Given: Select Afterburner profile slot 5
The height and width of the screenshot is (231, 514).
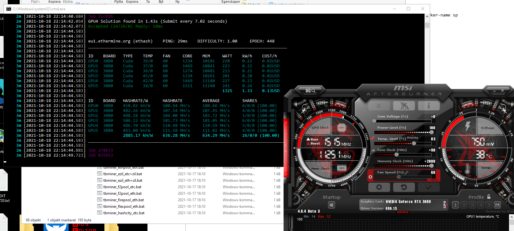Looking at the screenshot, I should (x=489, y=205).
